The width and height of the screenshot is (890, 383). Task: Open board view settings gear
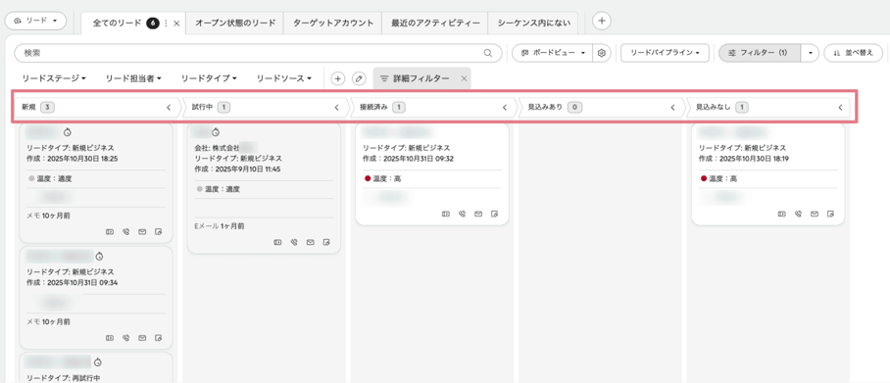(602, 53)
